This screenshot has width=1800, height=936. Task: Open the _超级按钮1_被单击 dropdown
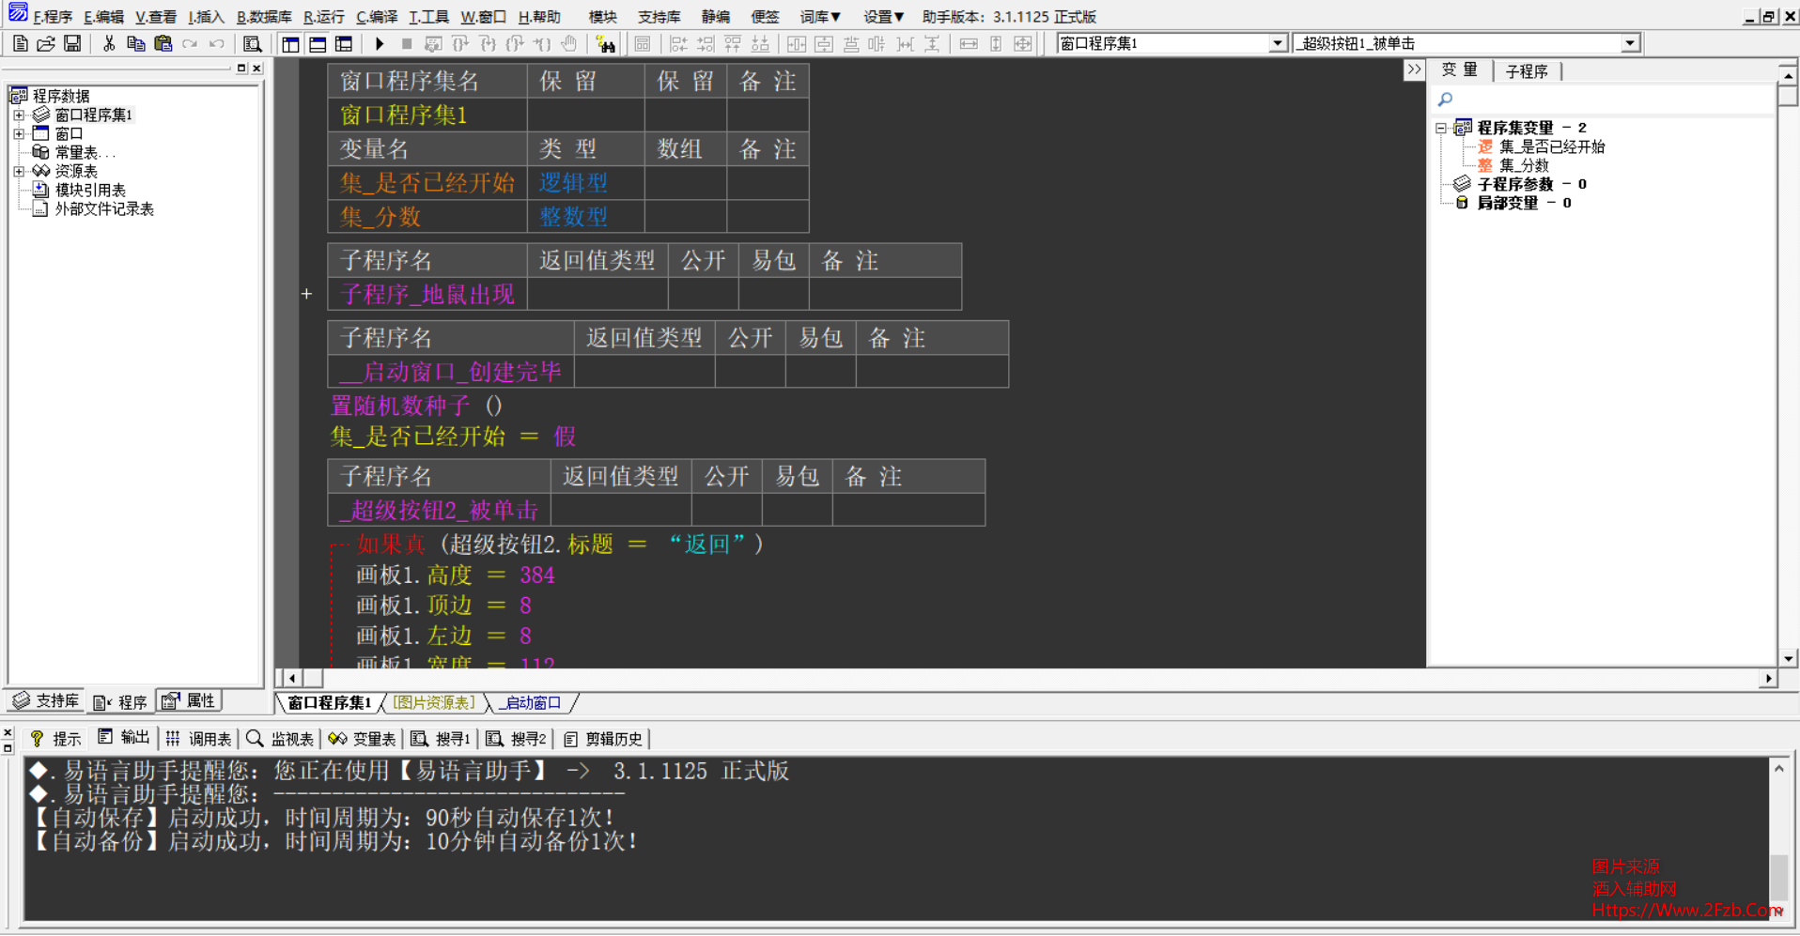(x=1630, y=43)
